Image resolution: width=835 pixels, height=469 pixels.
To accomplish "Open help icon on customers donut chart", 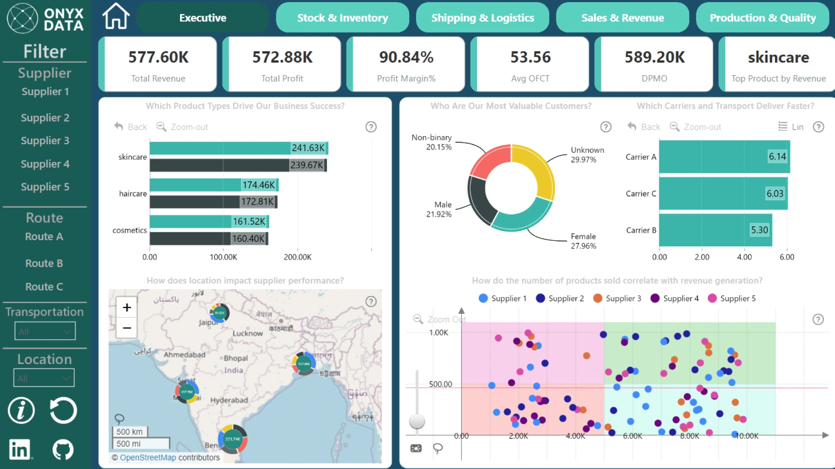I will (606, 127).
